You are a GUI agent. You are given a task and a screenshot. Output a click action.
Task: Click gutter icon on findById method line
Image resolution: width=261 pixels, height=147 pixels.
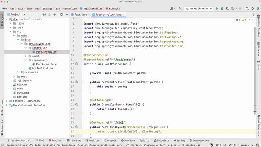pyautogui.click(x=77, y=127)
